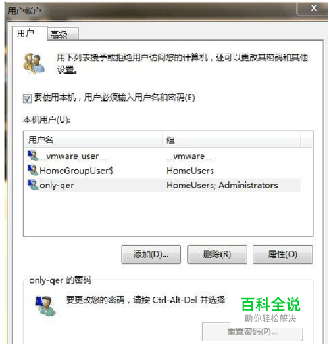Open the 添加(D)... dialog

click(x=151, y=255)
